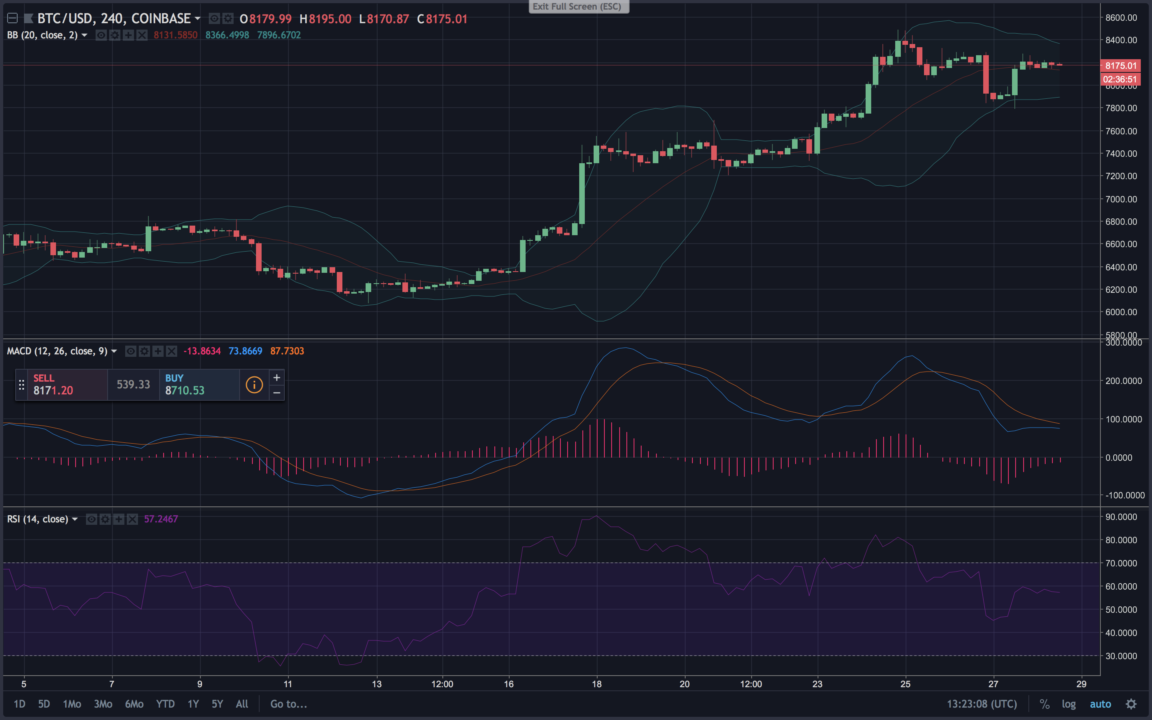Select the 3Mo time range

coord(103,704)
